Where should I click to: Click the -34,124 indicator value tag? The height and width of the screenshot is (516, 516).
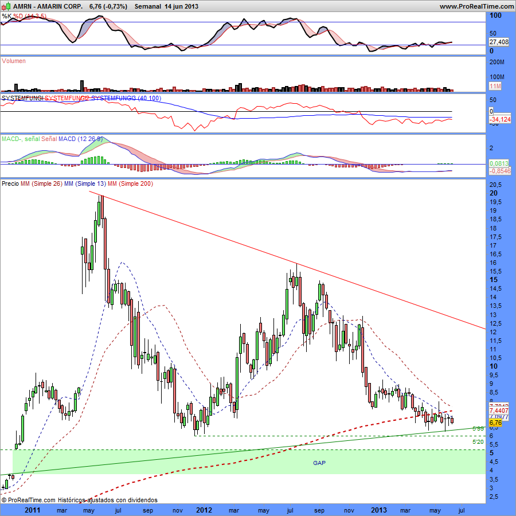[500, 119]
